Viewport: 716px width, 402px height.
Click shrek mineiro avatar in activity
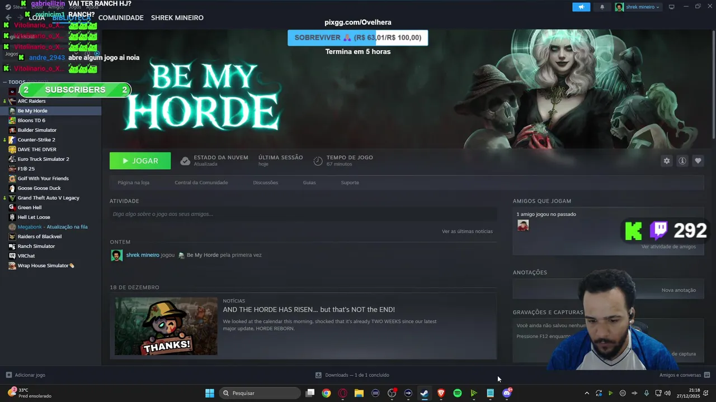coord(116,255)
